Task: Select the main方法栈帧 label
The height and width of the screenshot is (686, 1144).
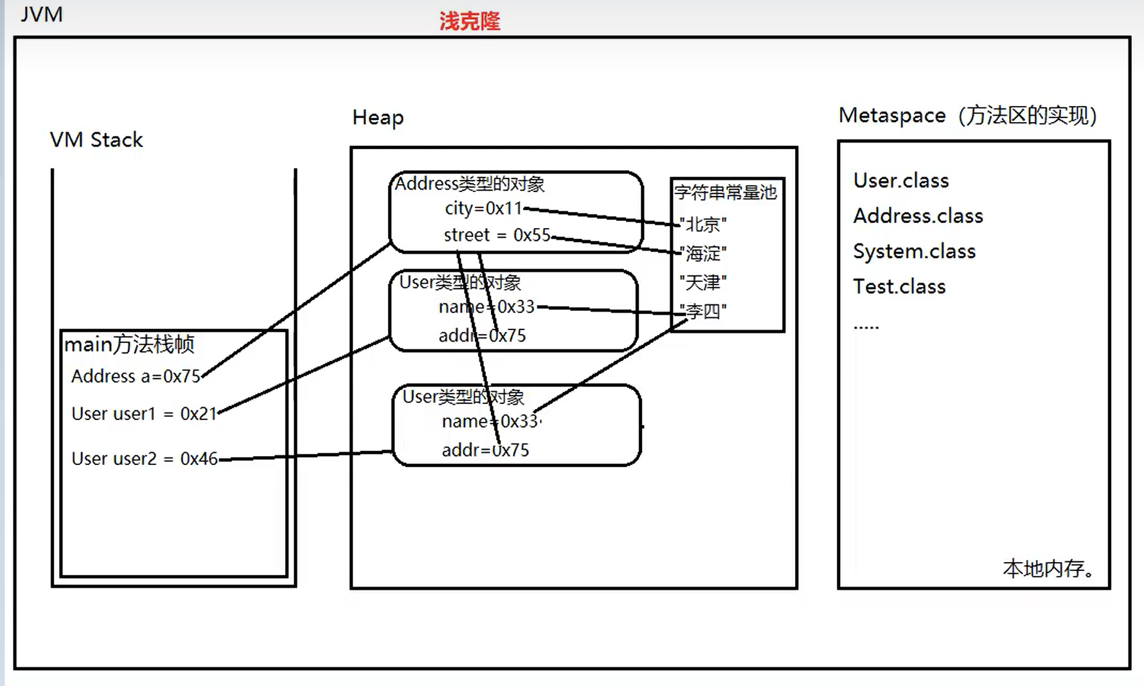Action: click(129, 344)
